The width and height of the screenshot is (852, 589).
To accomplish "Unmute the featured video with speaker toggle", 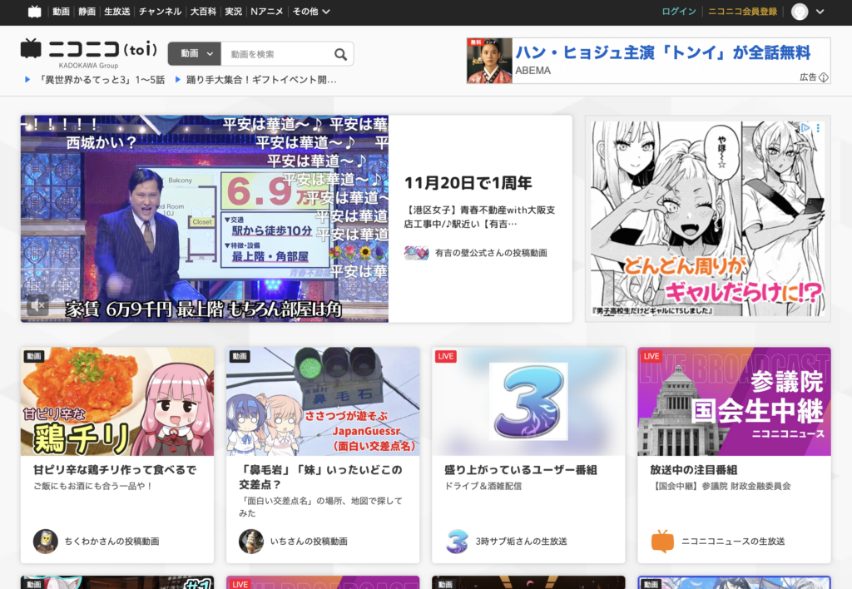I will click(37, 306).
